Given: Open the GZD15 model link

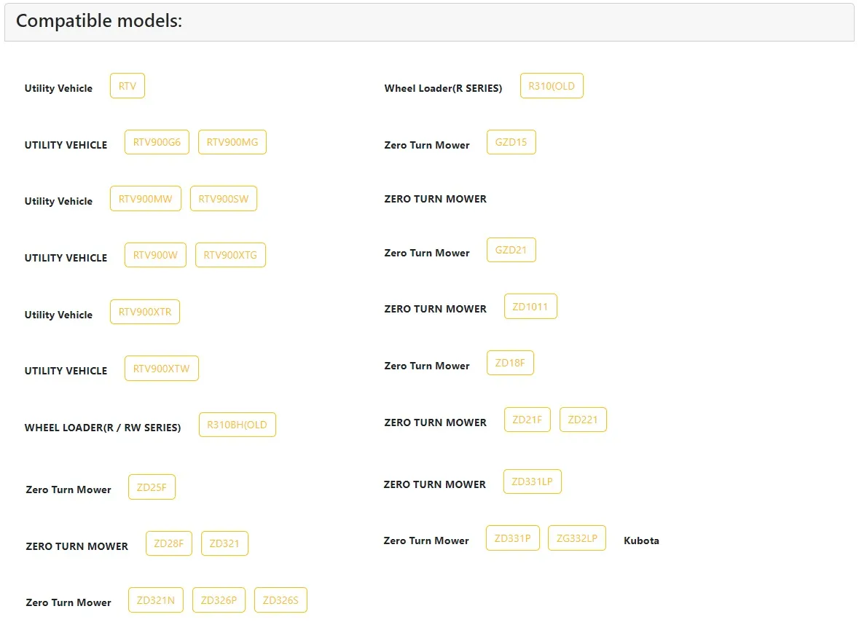Looking at the screenshot, I should (x=511, y=142).
